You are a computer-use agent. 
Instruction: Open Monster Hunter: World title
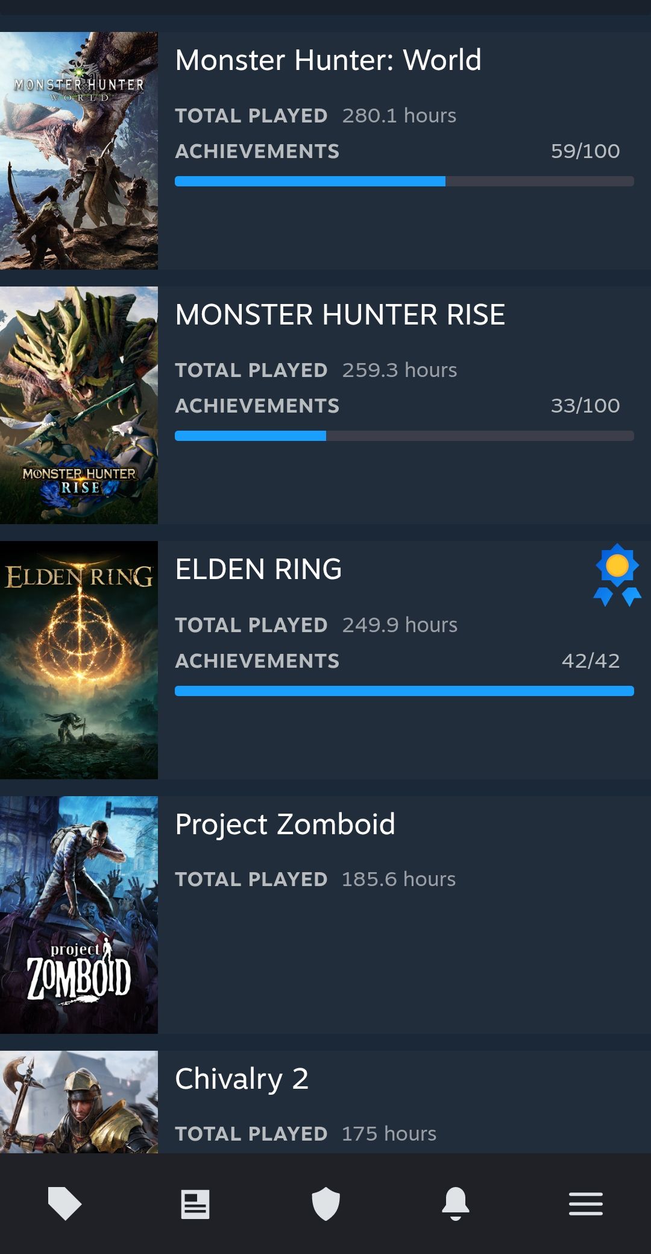(328, 60)
